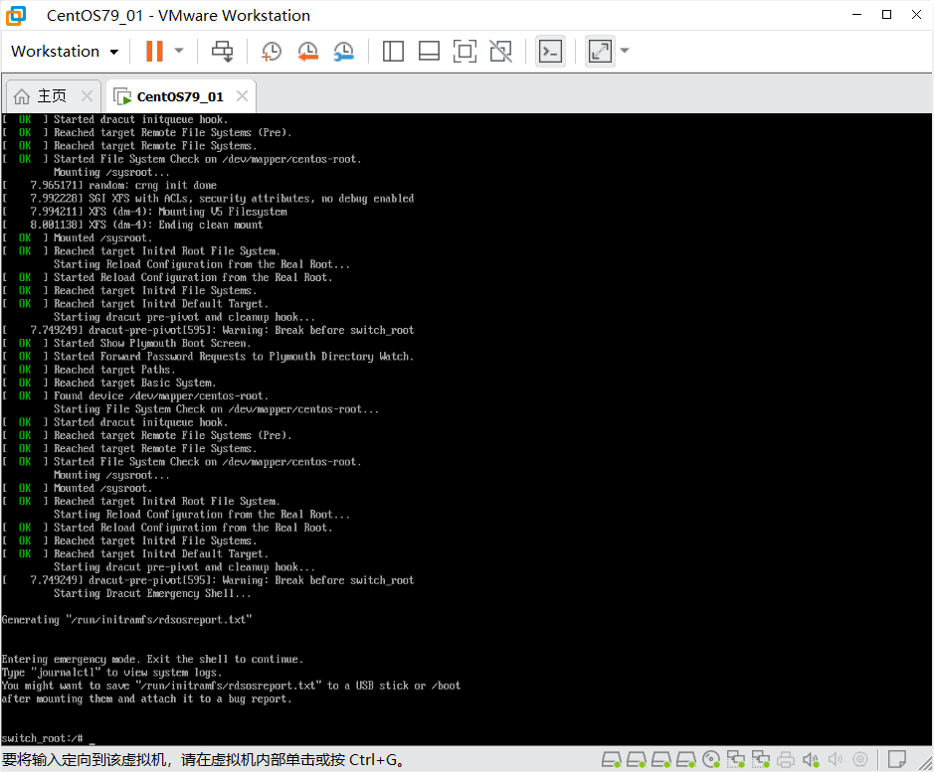Click the active sound card icon
The height and width of the screenshot is (772, 934).
coord(811,759)
